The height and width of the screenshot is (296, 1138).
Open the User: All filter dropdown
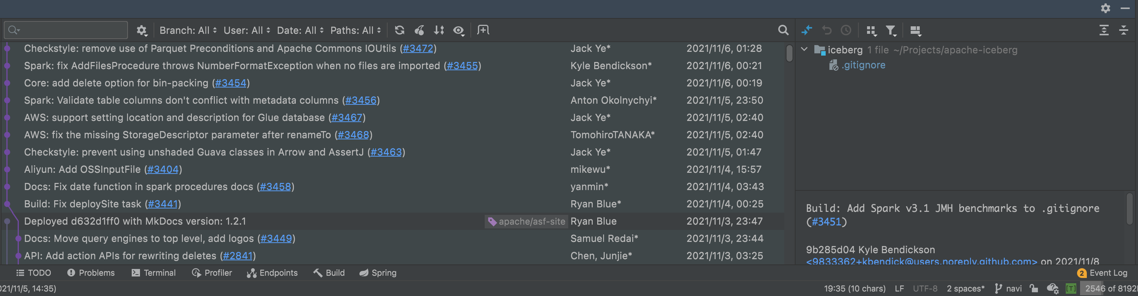tap(246, 30)
